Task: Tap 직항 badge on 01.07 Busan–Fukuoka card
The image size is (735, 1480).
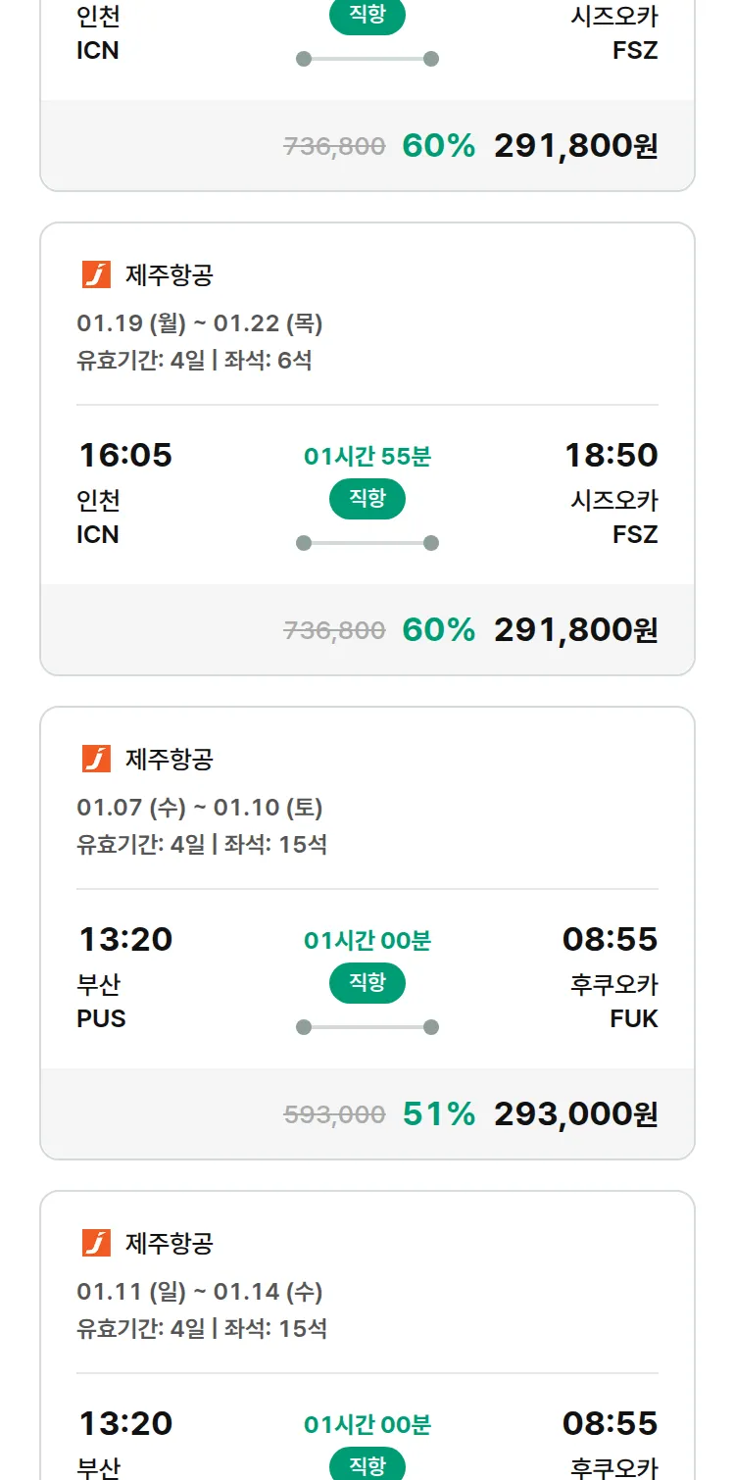Action: (x=367, y=983)
